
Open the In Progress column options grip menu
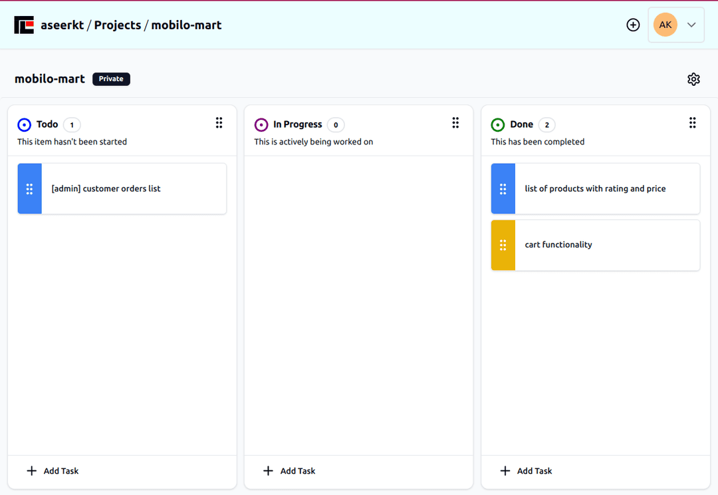coord(455,122)
